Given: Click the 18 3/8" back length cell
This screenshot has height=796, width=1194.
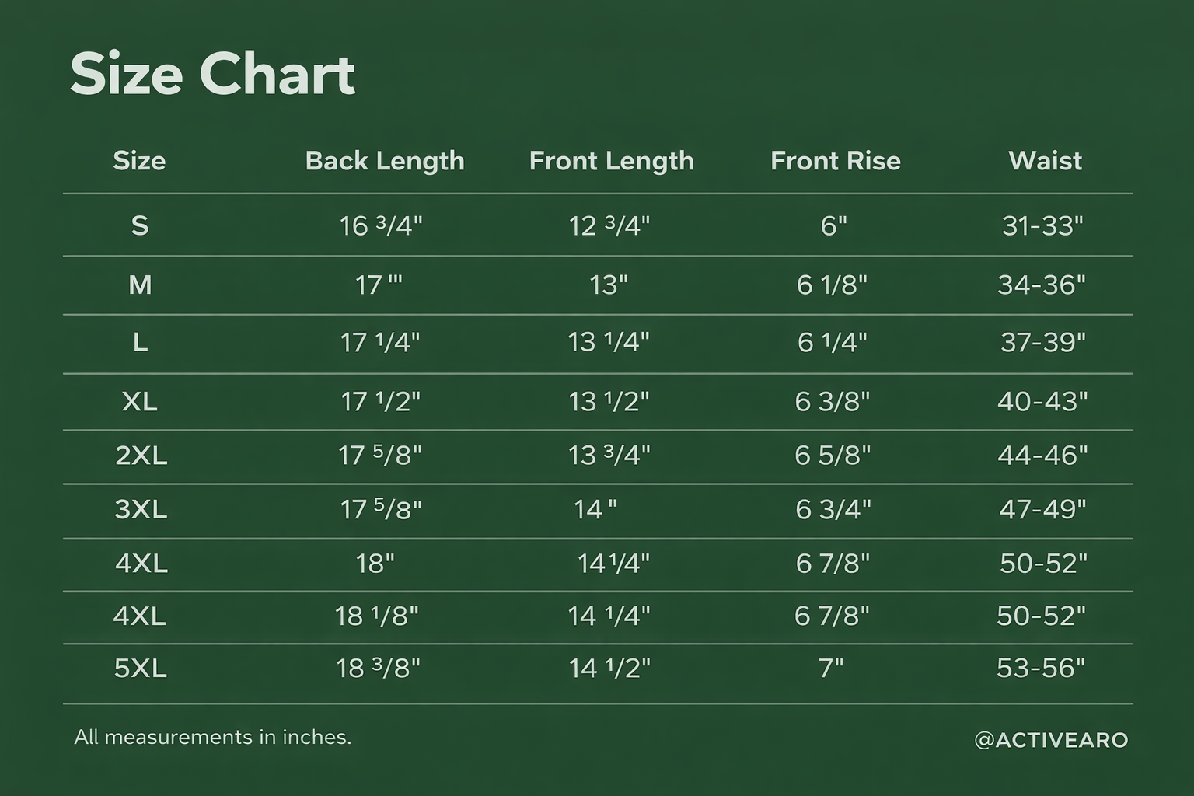Looking at the screenshot, I should click(378, 669).
